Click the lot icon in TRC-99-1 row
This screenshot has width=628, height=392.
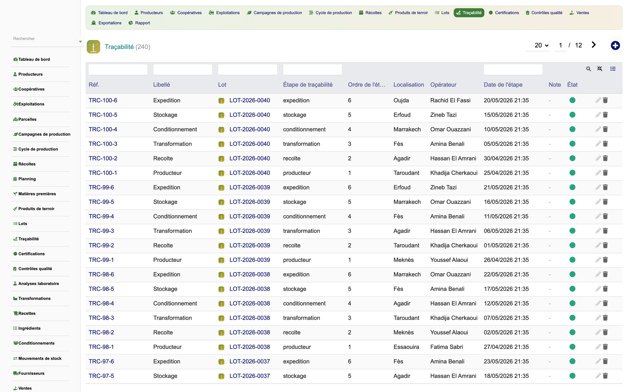pos(221,260)
